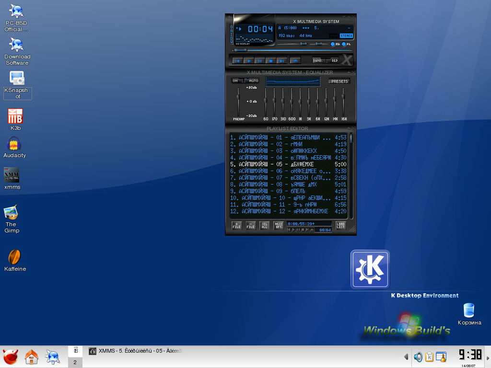Open The Gimp desktop icon
The width and height of the screenshot is (491, 368).
click(x=12, y=219)
